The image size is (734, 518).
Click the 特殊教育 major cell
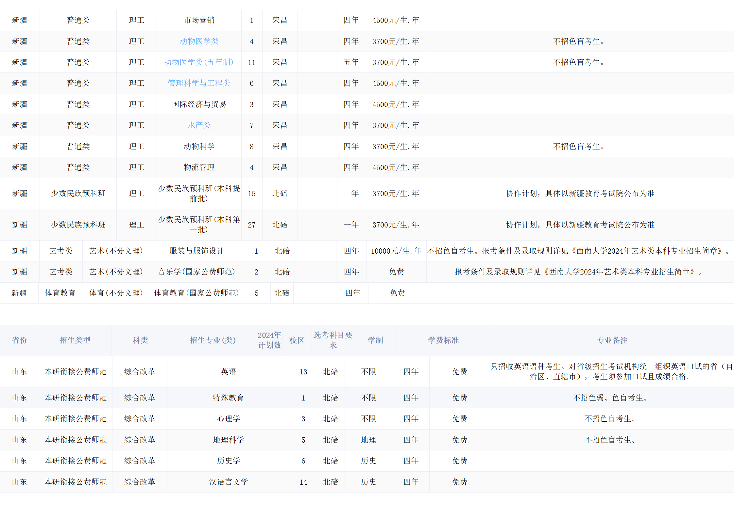(x=228, y=398)
